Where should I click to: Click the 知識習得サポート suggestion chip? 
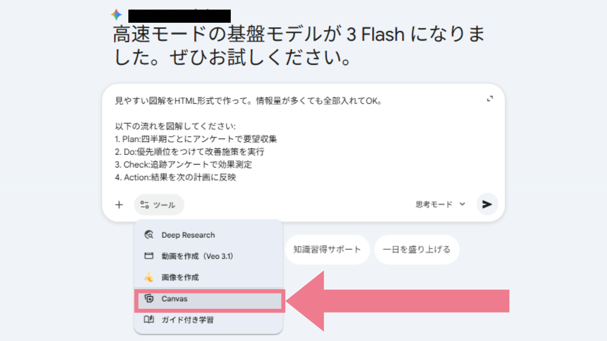click(327, 249)
